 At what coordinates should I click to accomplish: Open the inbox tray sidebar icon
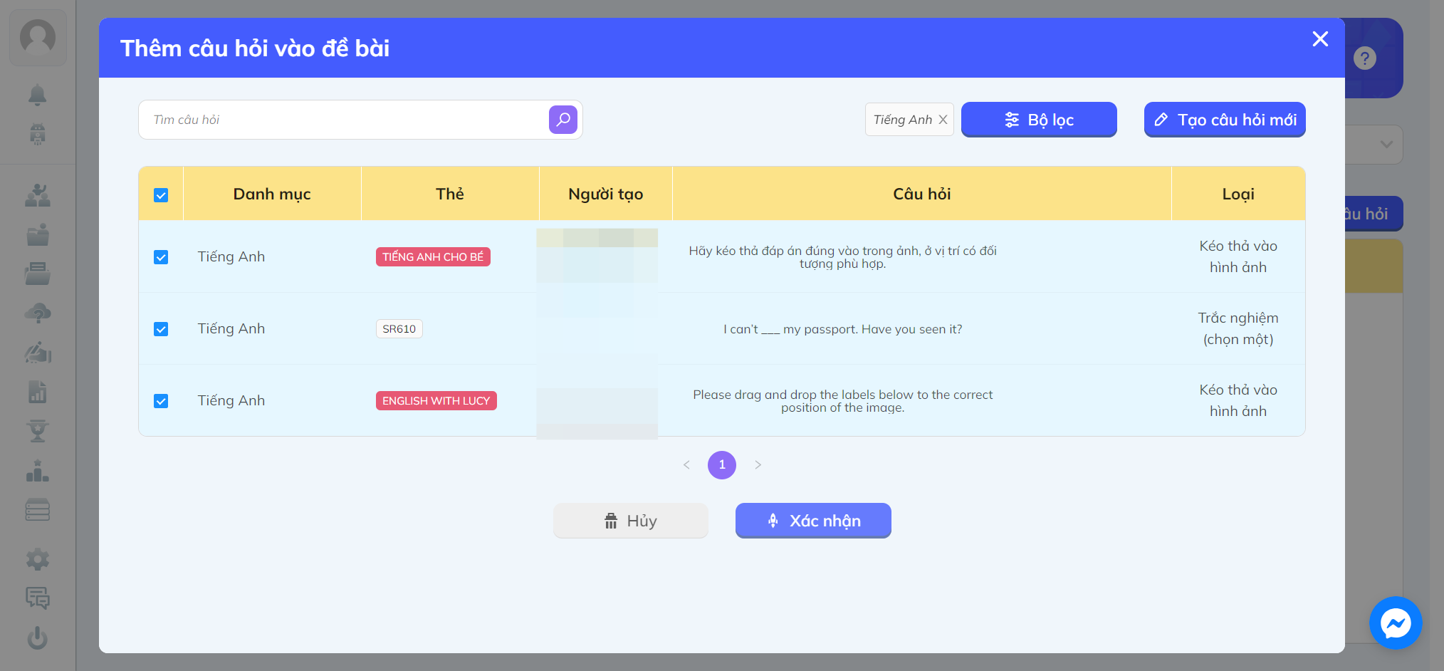point(38,274)
